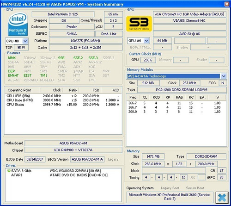Click the VIA/S3 Chrome9 HC field
Viewport: 231px width, 206px height.
point(189,20)
